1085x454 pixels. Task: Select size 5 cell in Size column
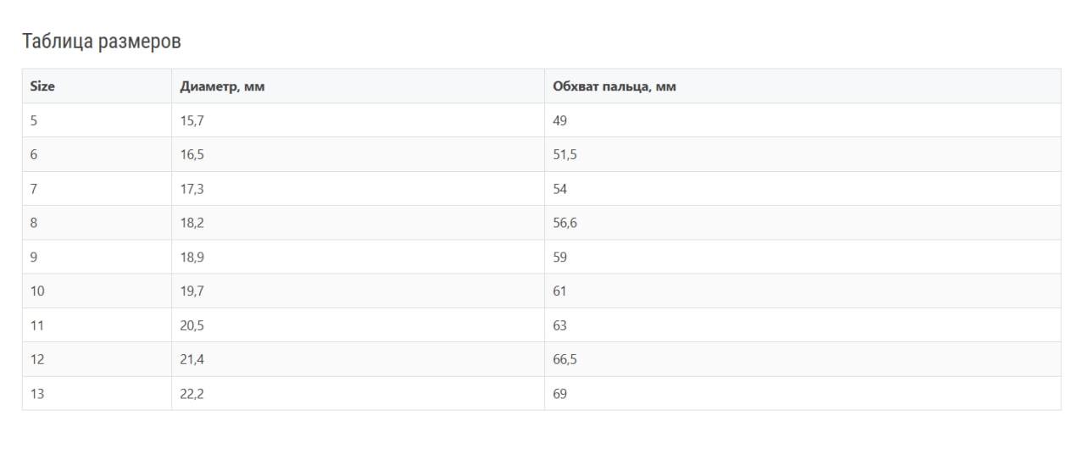(34, 121)
